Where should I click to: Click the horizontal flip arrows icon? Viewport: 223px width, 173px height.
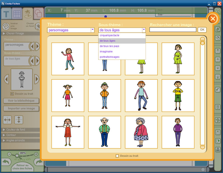(x=7, y=120)
